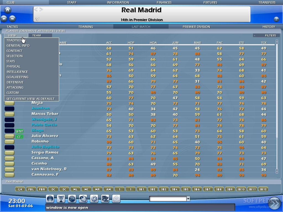
Task: Switch to the TACTICS tab
Action: coord(12,27)
